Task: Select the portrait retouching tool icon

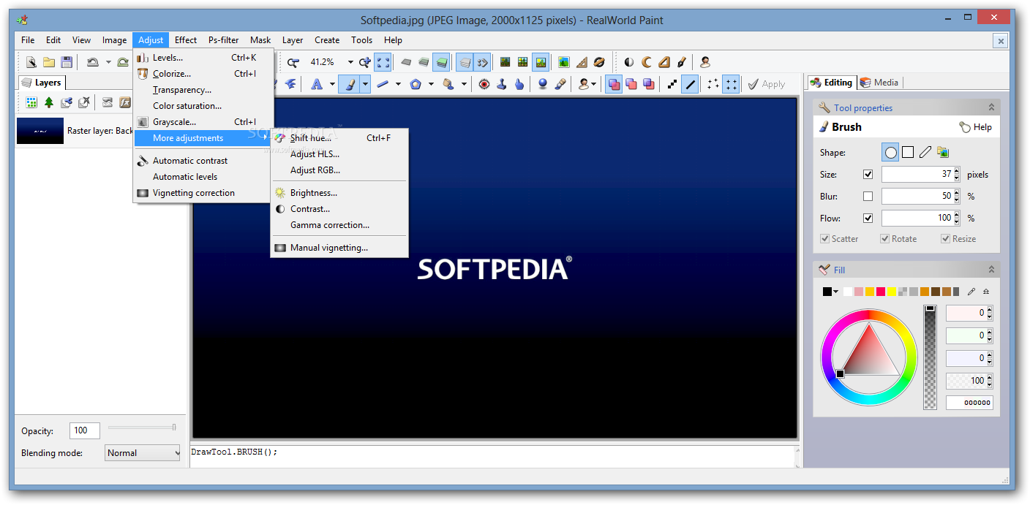Action: (x=584, y=84)
